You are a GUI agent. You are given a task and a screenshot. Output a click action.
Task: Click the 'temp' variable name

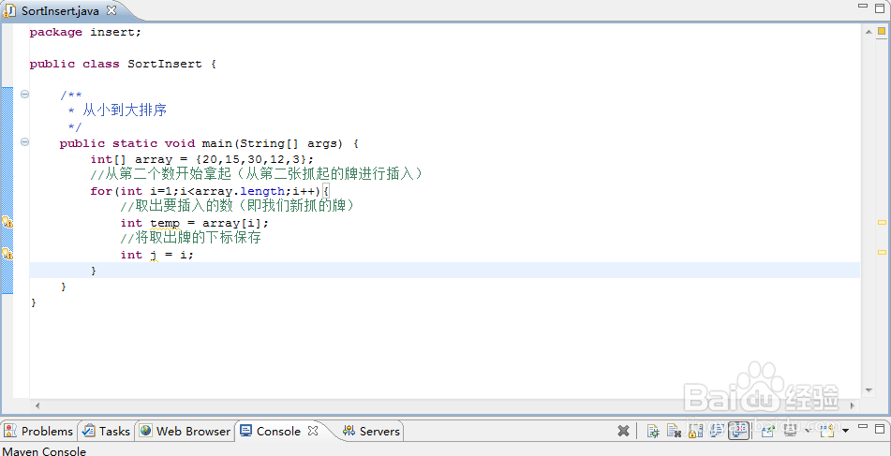click(x=165, y=223)
